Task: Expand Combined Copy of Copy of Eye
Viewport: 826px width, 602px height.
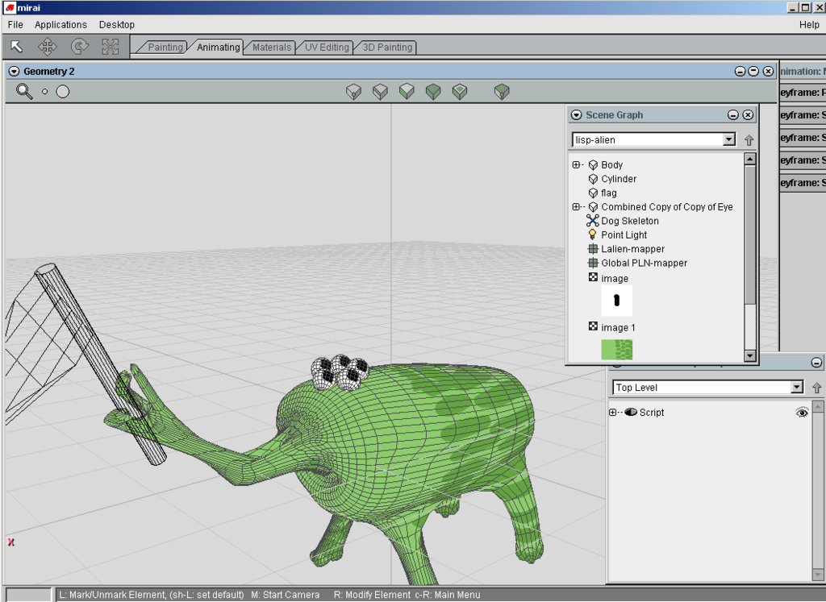Action: coord(576,207)
